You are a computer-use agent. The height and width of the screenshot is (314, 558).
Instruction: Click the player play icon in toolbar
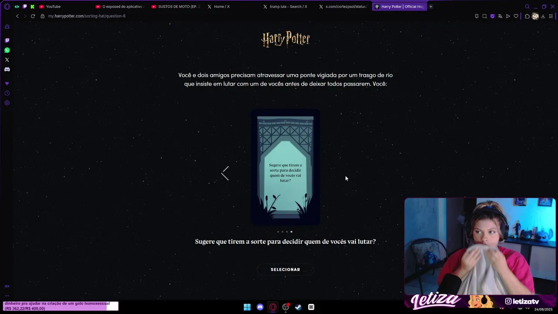click(x=508, y=16)
